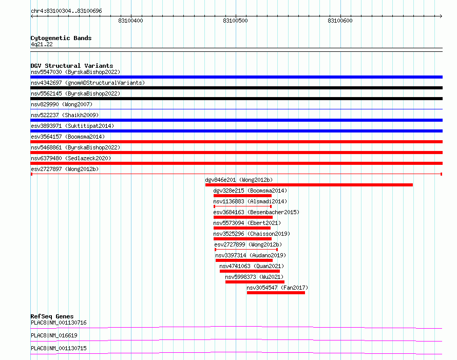Click the magenta line under PLAC8|NM_016619

pos(236,340)
